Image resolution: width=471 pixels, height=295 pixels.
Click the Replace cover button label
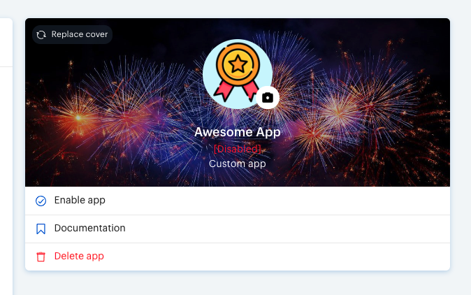[79, 34]
